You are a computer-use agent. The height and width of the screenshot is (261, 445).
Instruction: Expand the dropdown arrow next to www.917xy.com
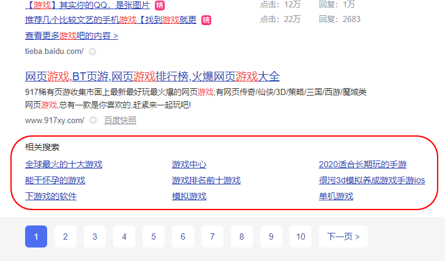(x=93, y=121)
